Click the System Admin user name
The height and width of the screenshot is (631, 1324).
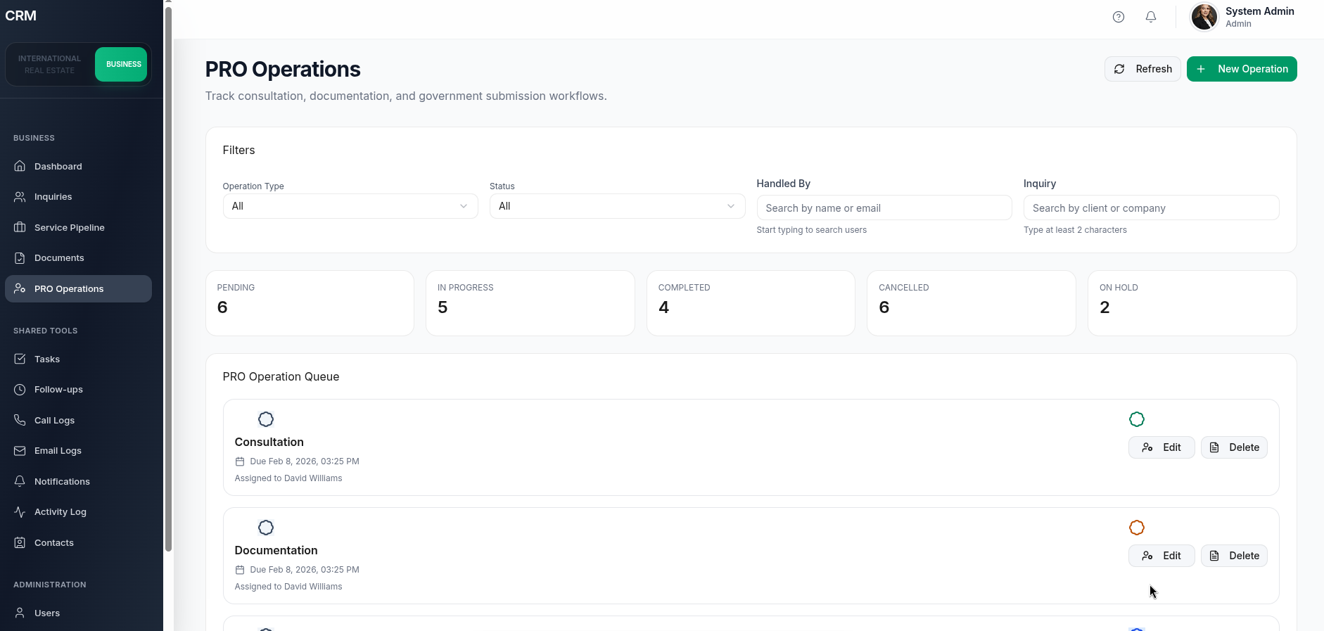(x=1260, y=11)
